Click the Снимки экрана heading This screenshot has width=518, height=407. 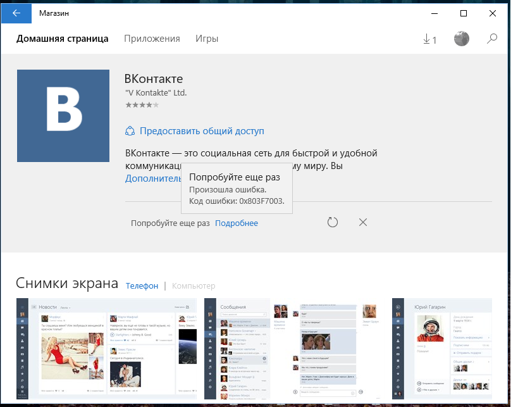(67, 284)
